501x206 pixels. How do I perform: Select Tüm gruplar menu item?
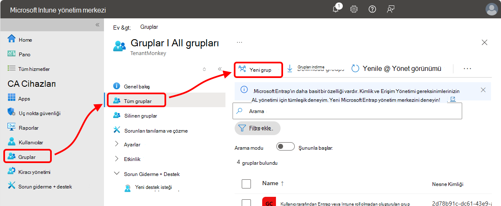point(138,101)
